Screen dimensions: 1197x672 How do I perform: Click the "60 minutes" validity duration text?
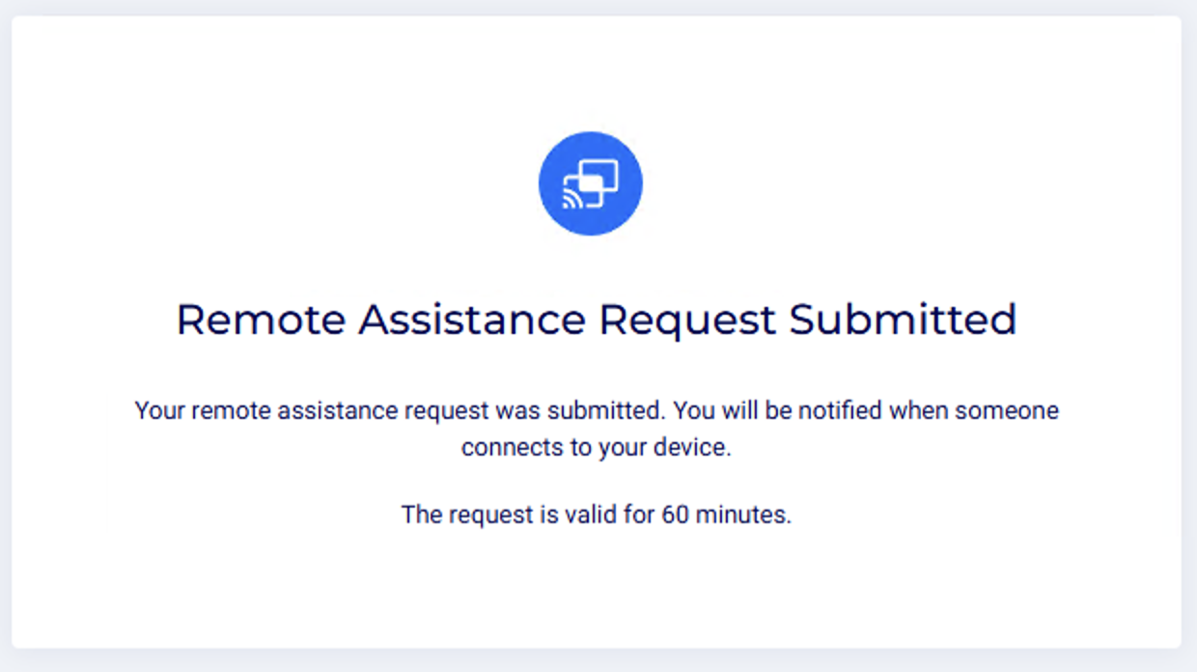pyautogui.click(x=724, y=515)
